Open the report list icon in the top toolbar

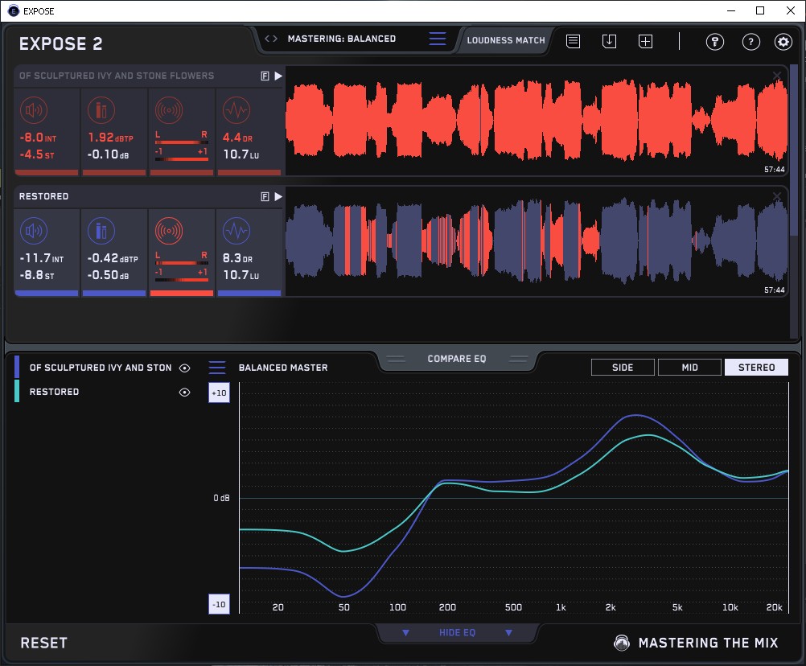(x=574, y=41)
